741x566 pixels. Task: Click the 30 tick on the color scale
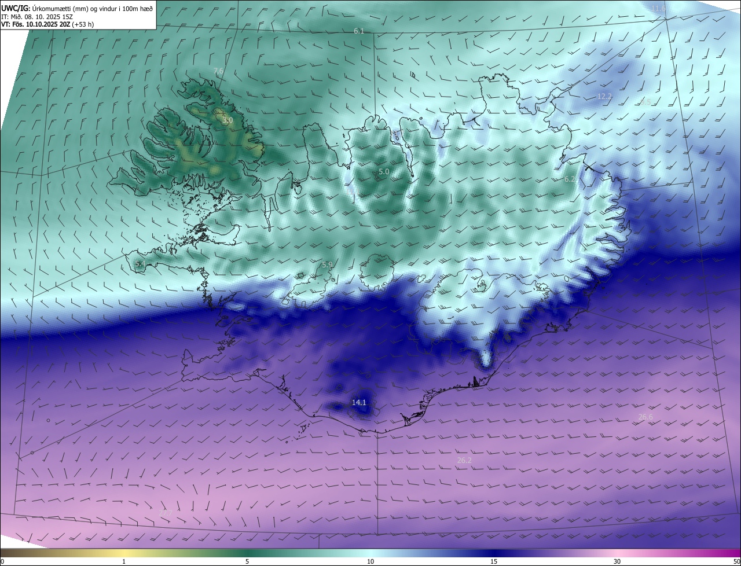click(617, 561)
